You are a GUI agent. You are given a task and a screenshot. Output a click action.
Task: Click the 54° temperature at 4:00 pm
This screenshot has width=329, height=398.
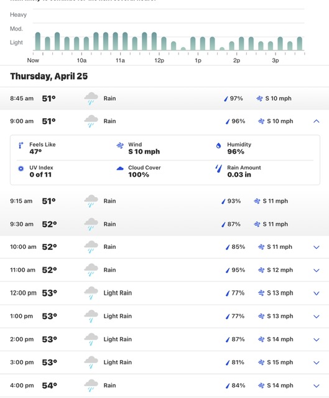(x=50, y=386)
